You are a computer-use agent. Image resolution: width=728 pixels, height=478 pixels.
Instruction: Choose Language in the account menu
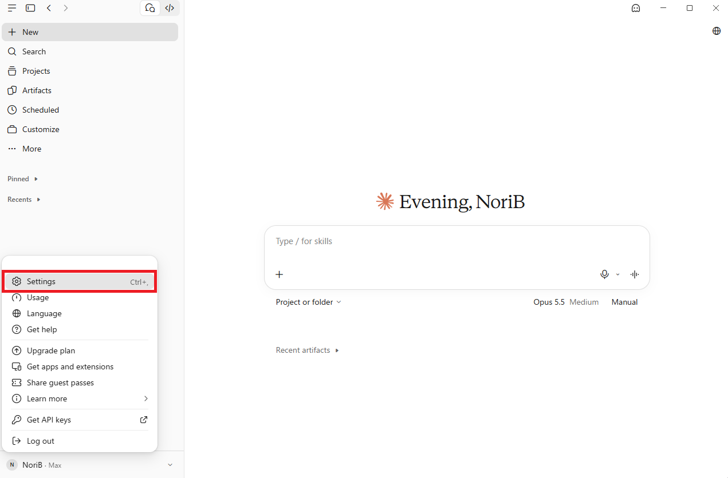(x=80, y=313)
